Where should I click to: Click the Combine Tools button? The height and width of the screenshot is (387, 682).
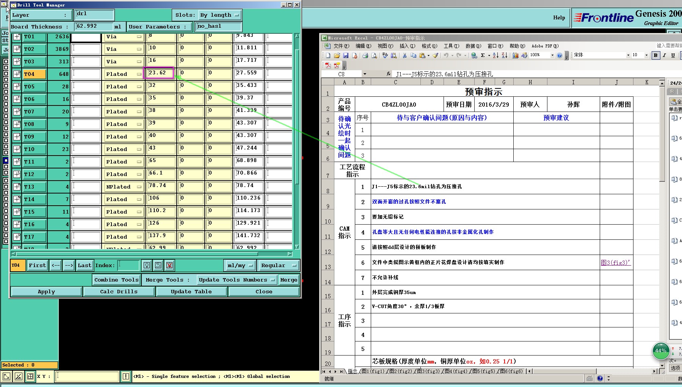tap(116, 280)
